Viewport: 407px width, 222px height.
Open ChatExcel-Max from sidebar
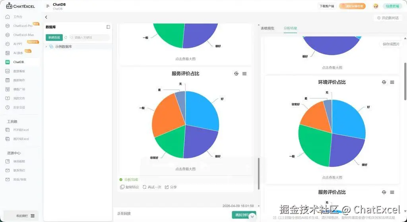23,35
